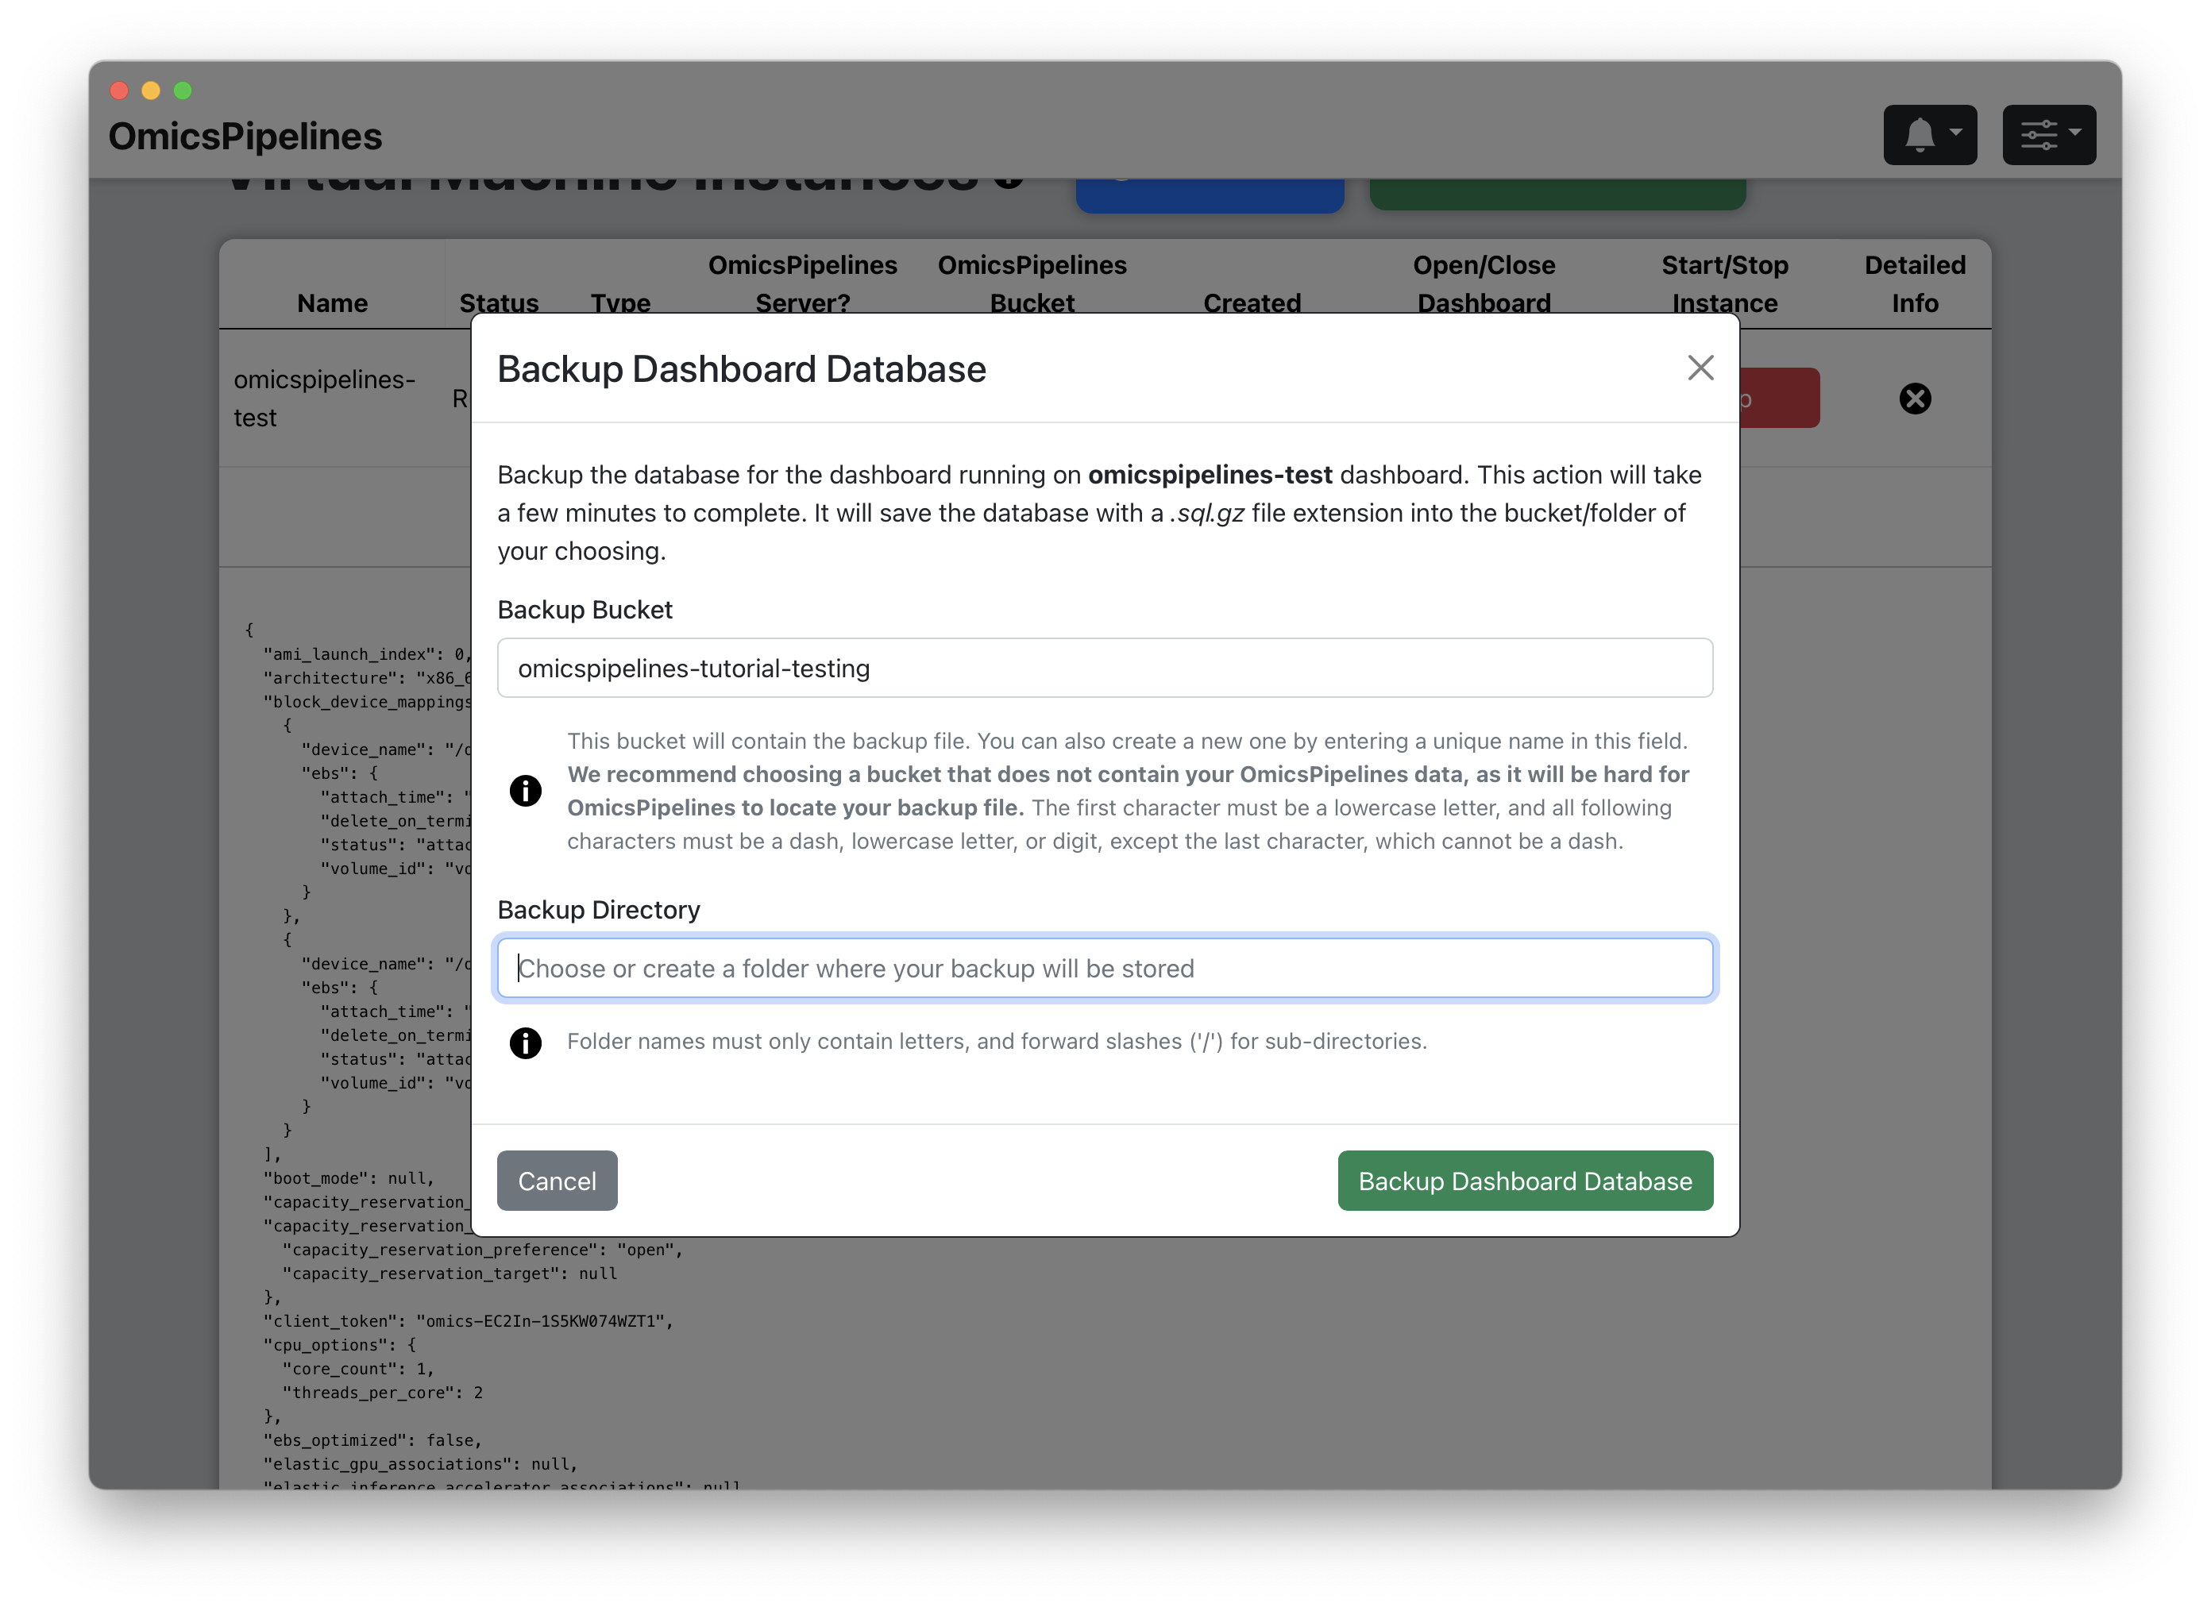Click the Backup Directory info icon
This screenshot has width=2211, height=1607.
(526, 1042)
